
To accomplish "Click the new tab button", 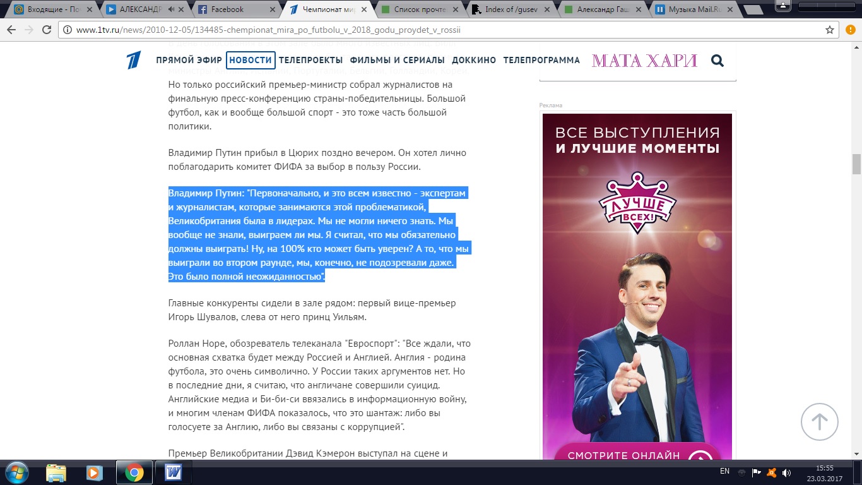I will (x=753, y=10).
